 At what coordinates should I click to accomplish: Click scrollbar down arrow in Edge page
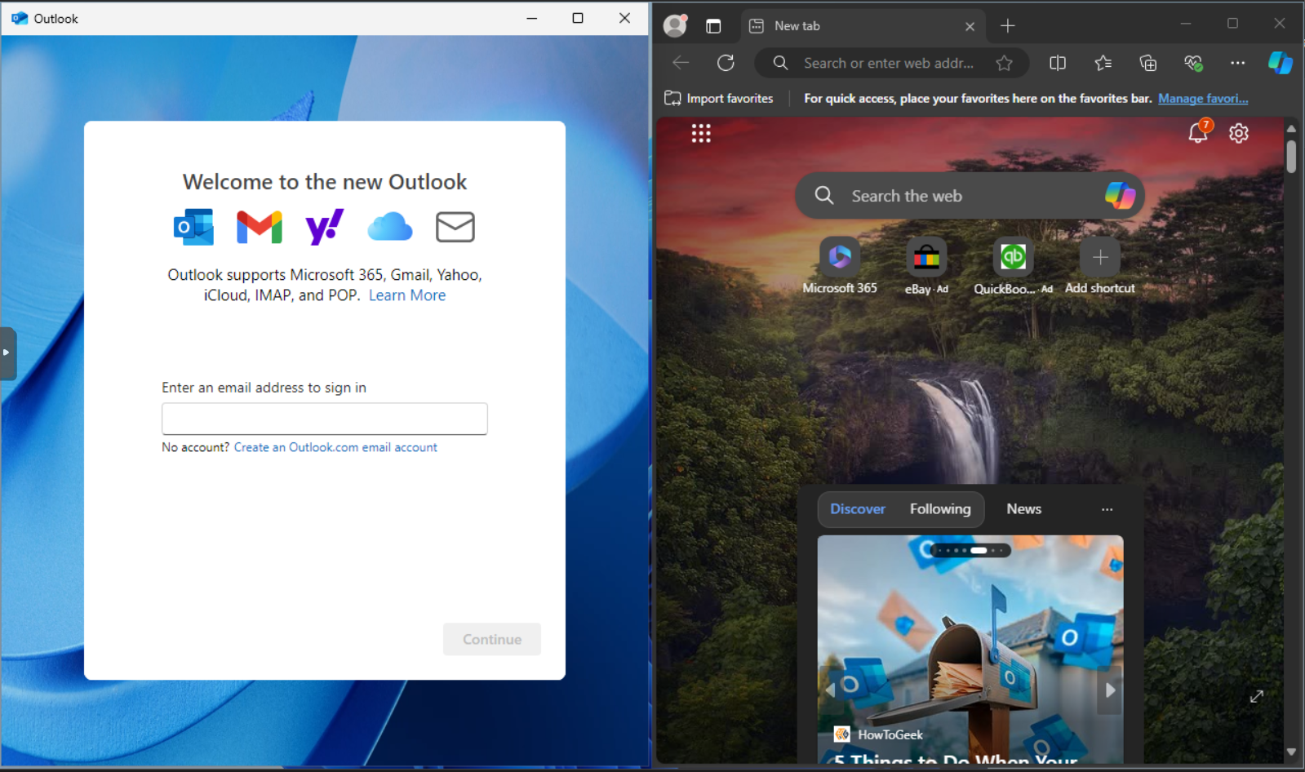pos(1291,752)
